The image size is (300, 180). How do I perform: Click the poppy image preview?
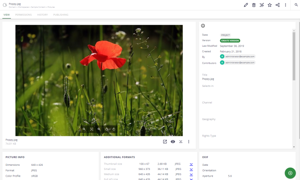tap(99, 80)
